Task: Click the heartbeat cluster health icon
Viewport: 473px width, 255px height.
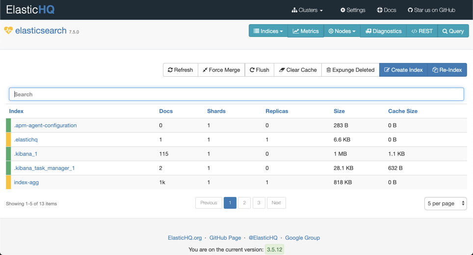Action: pos(8,30)
